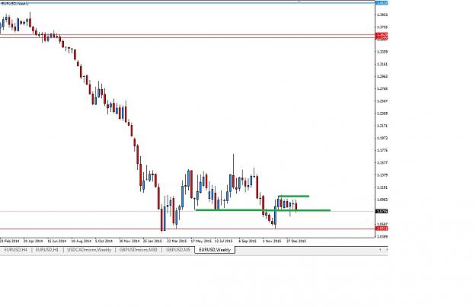The width and height of the screenshot is (476, 307).
Task: Switch to the EURUSD,H1 chart tab
Action: coord(47,250)
